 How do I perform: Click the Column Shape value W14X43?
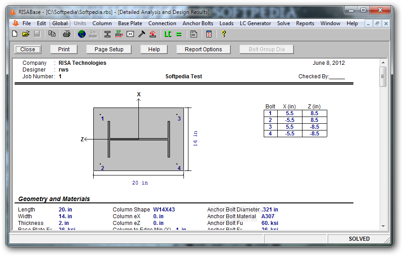pos(164,210)
